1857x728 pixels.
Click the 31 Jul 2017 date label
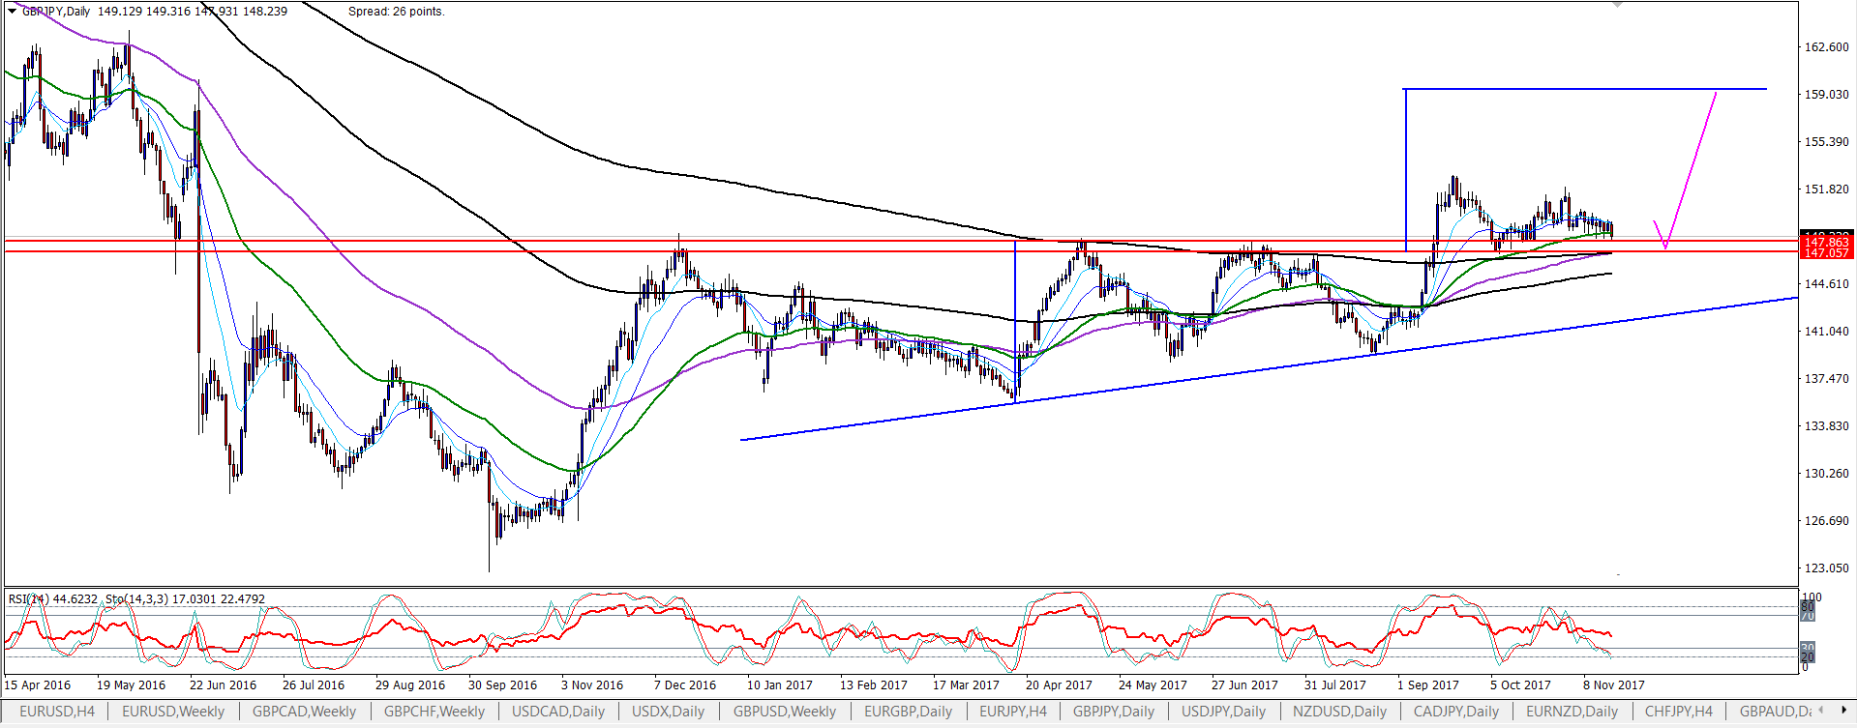pos(1335,685)
